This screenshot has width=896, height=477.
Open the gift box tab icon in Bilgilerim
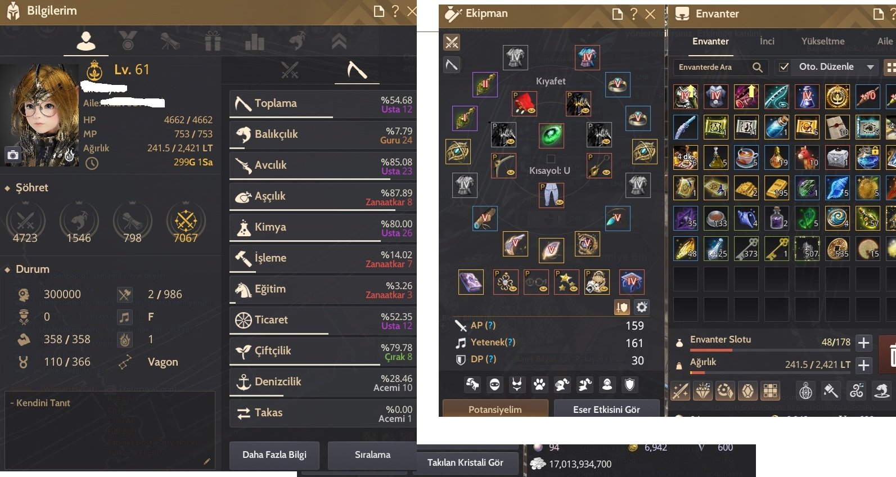(213, 41)
